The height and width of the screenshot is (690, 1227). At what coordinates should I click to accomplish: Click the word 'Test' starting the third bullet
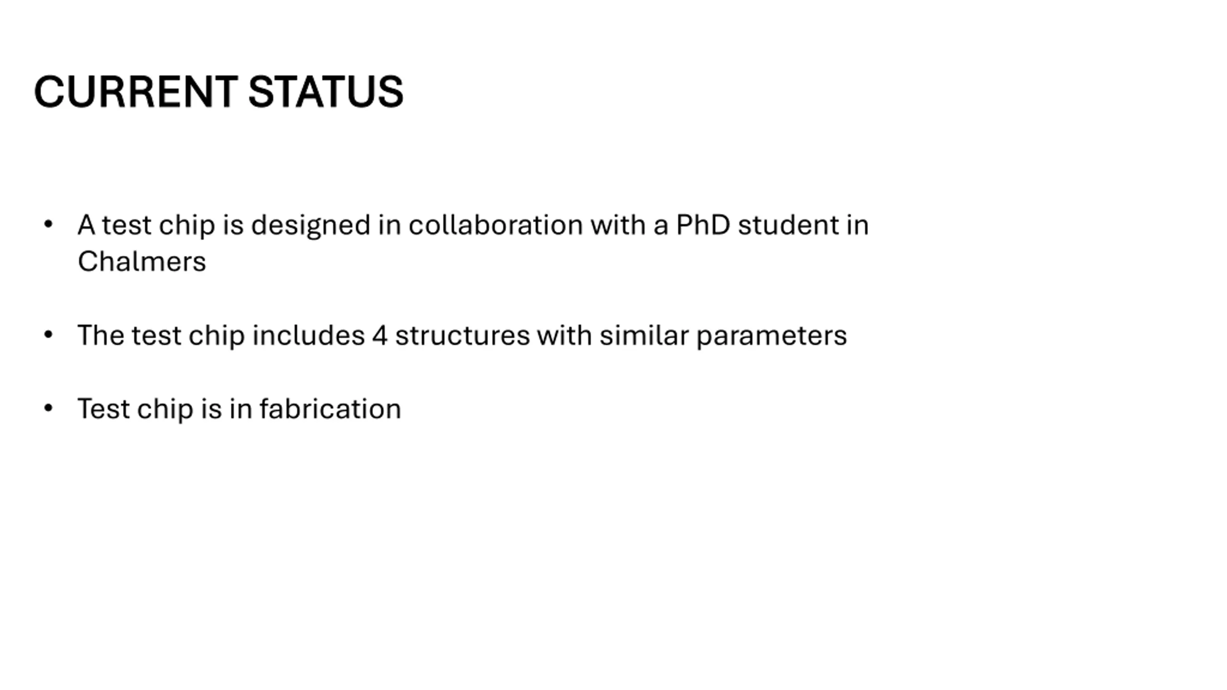click(104, 409)
